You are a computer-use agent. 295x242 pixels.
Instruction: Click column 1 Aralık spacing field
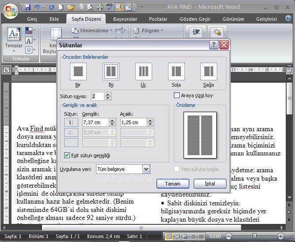pyautogui.click(x=134, y=122)
